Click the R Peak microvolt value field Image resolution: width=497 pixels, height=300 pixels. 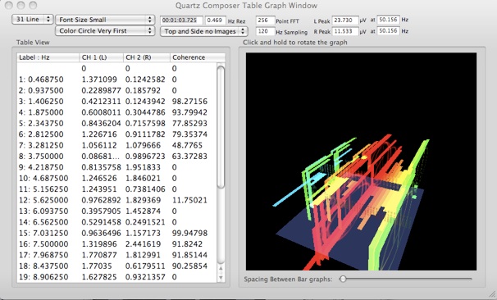point(345,31)
